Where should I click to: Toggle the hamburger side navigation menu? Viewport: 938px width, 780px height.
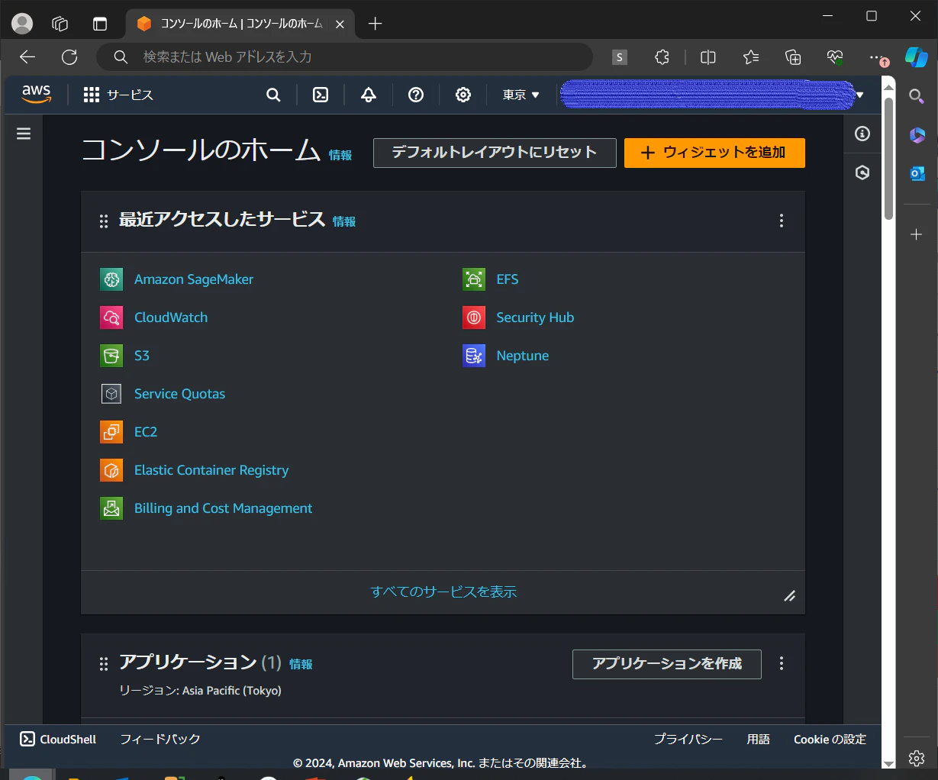click(24, 134)
